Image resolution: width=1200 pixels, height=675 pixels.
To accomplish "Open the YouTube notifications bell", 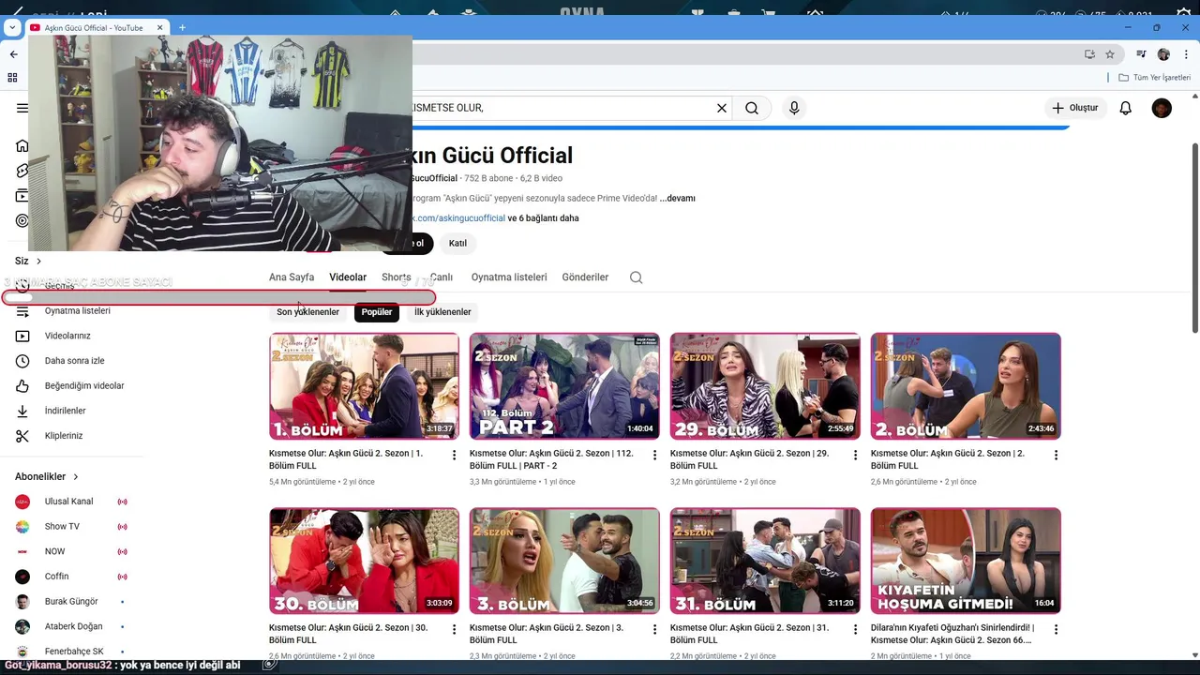I will point(1126,108).
